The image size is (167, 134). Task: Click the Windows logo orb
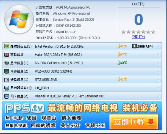point(19,19)
